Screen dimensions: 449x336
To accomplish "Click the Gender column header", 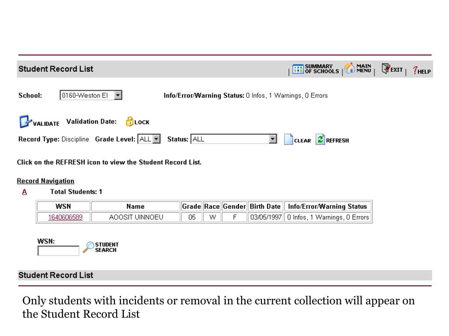I will click(x=234, y=206).
